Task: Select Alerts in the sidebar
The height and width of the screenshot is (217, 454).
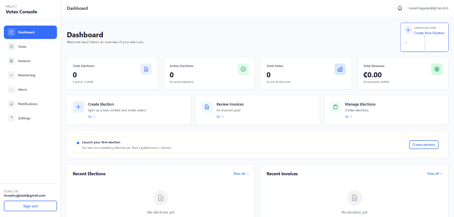Action: tap(22, 90)
